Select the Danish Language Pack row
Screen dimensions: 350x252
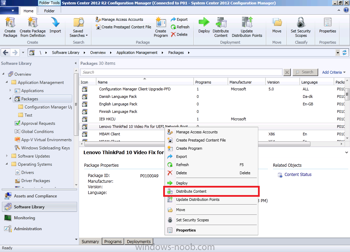pos(212,97)
